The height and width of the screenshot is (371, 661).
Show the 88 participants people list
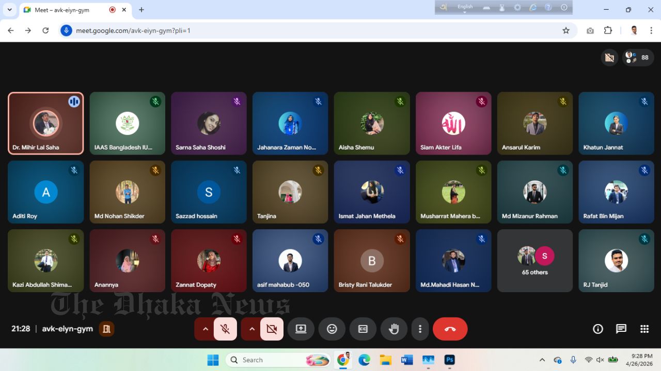point(638,58)
